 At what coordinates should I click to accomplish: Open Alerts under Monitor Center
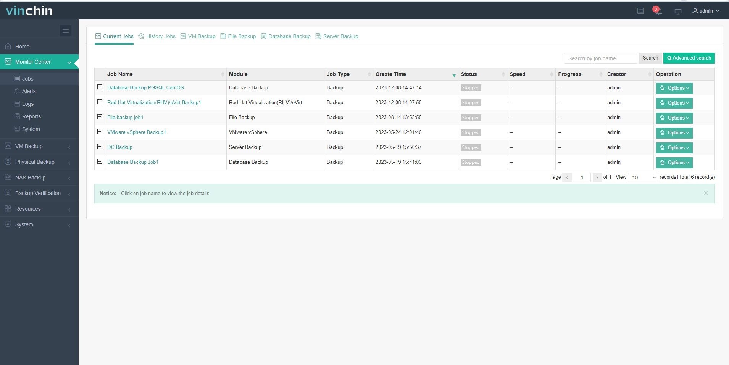pos(39,91)
